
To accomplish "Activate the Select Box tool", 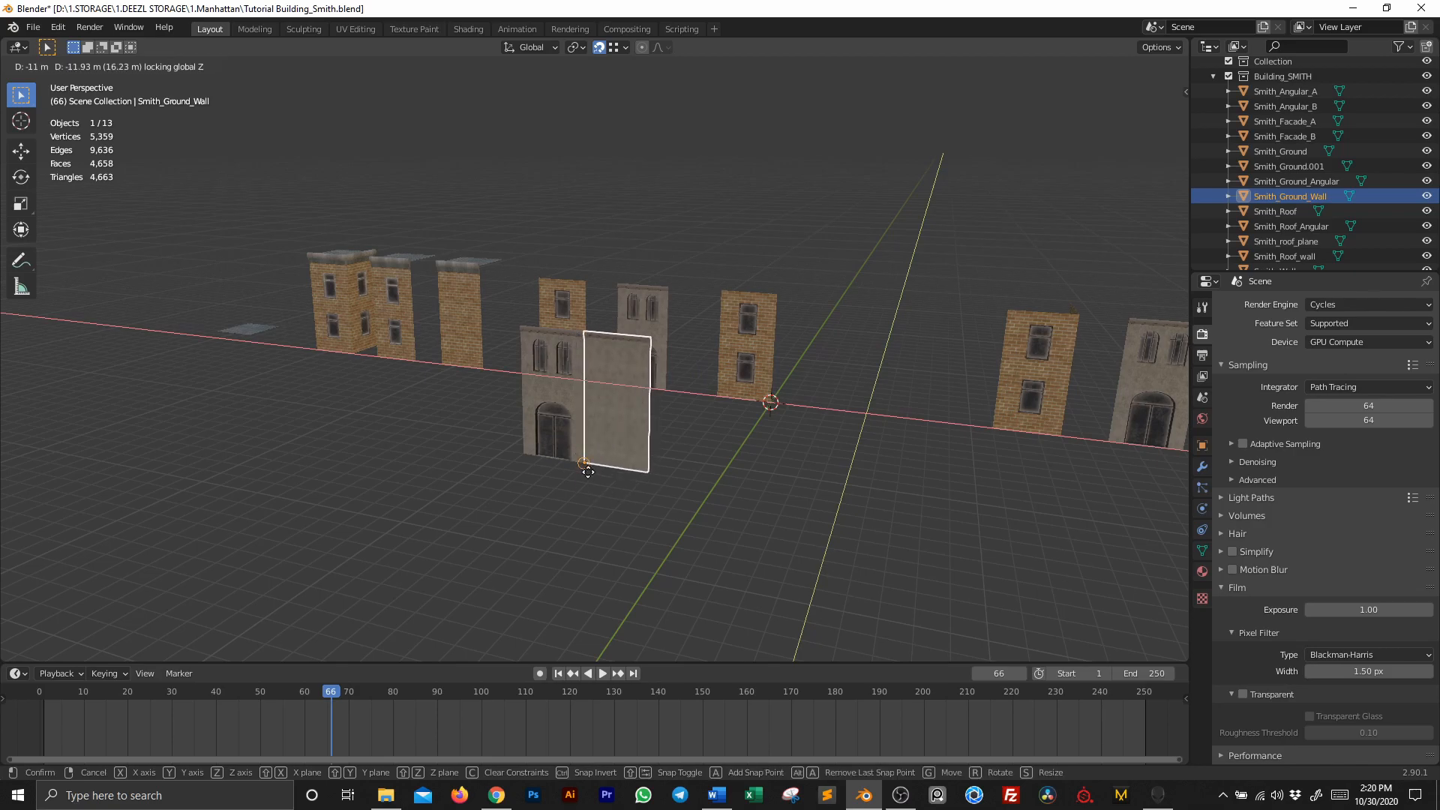I will tap(21, 95).
